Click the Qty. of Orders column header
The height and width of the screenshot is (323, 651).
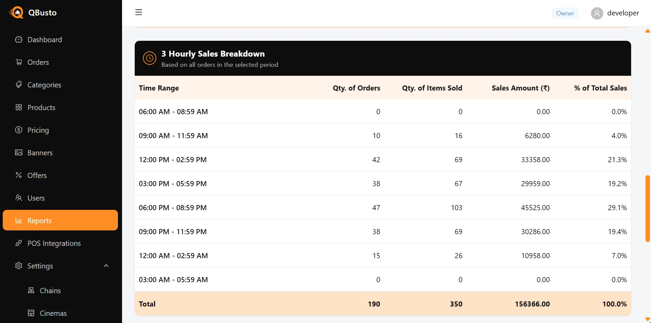(x=356, y=88)
